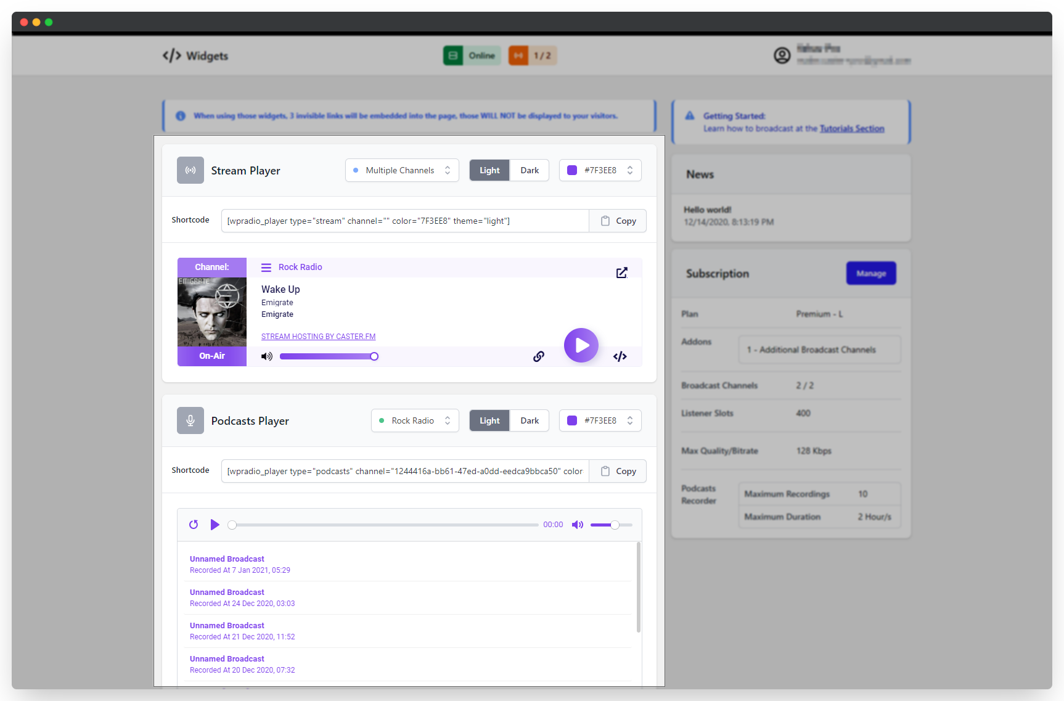Click the Stream Player broadcast icon
The image size is (1064, 701).
(190, 170)
